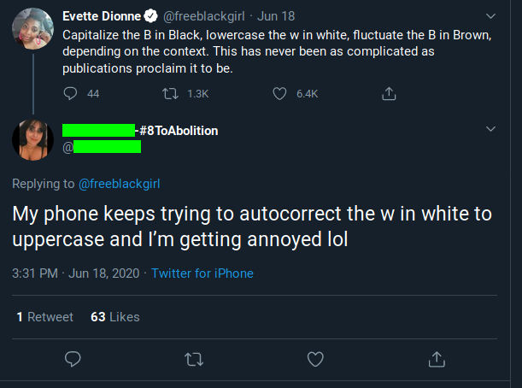Share Evette Dionne's tweet

click(x=390, y=93)
